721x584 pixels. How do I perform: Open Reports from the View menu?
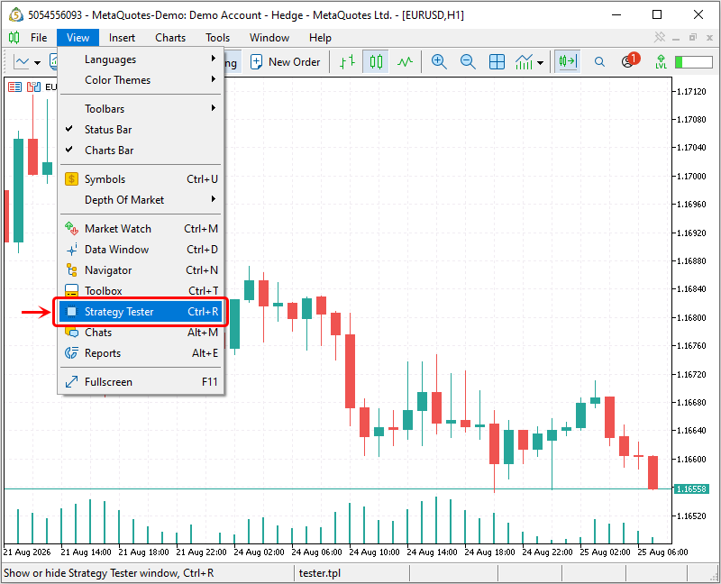point(141,353)
